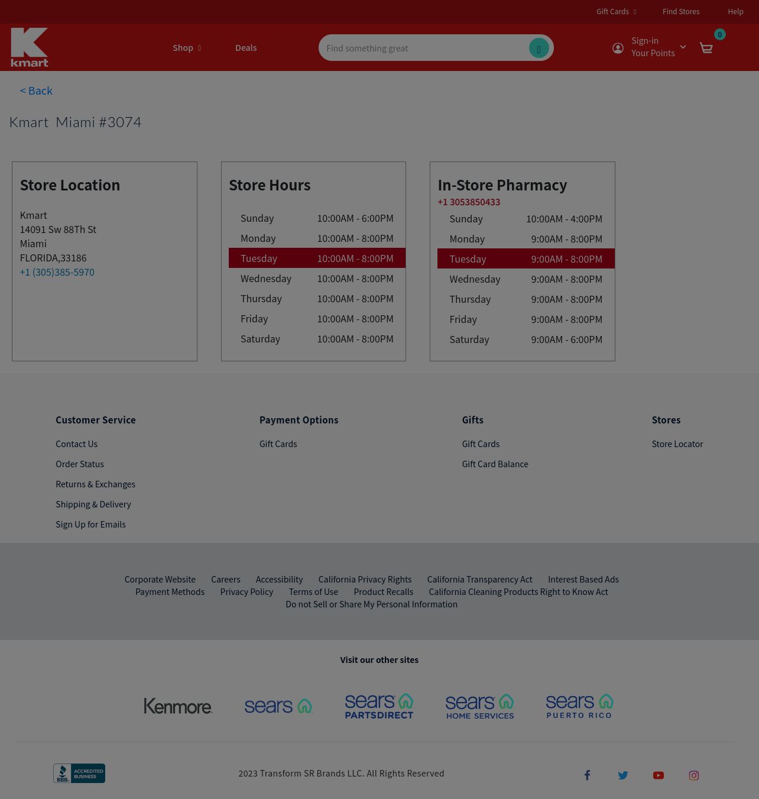Visit the Sears Puerto Rico logo

click(x=580, y=706)
